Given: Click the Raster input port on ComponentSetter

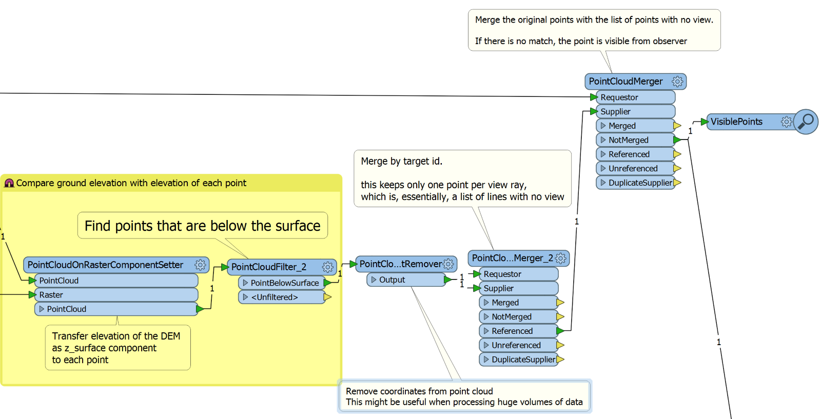Looking at the screenshot, I should coord(51,295).
